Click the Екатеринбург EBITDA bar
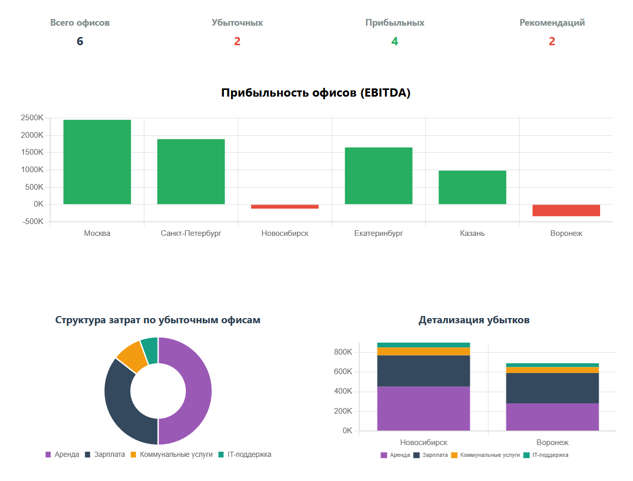The height and width of the screenshot is (481, 633). tap(378, 176)
